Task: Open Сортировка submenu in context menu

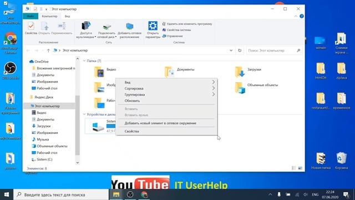Action: tap(166, 88)
